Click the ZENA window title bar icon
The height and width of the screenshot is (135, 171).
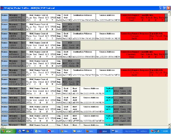pyautogui.click(x=2, y=8)
